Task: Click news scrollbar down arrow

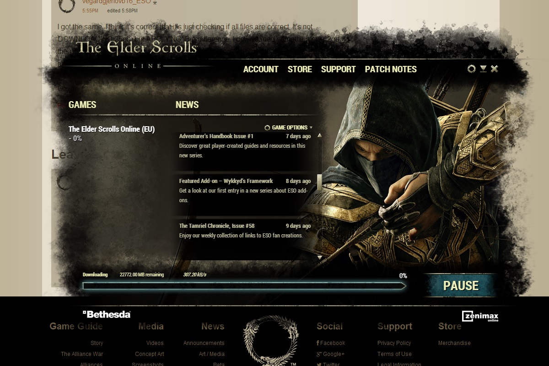Action: tap(319, 258)
